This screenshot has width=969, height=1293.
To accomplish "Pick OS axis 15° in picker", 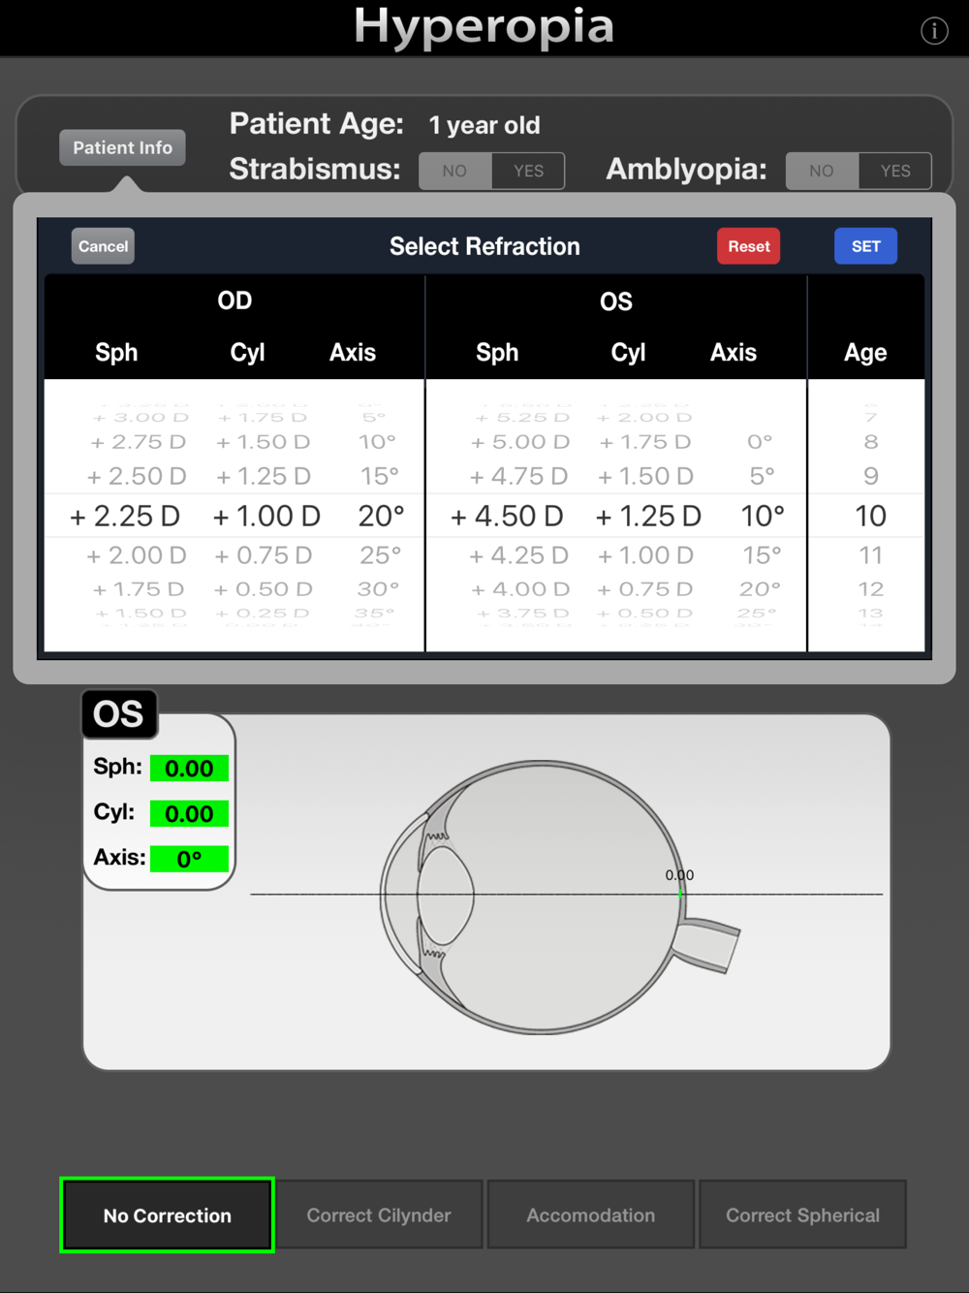I will [762, 555].
